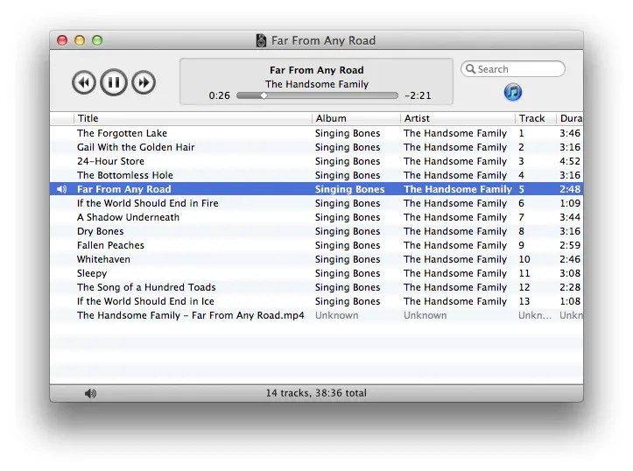Click the green zoom window button
This screenshot has width=633, height=471.
[x=97, y=40]
